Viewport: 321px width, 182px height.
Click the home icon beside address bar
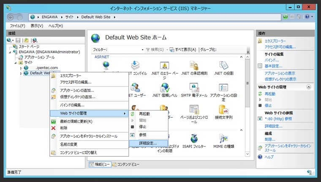coord(299,17)
